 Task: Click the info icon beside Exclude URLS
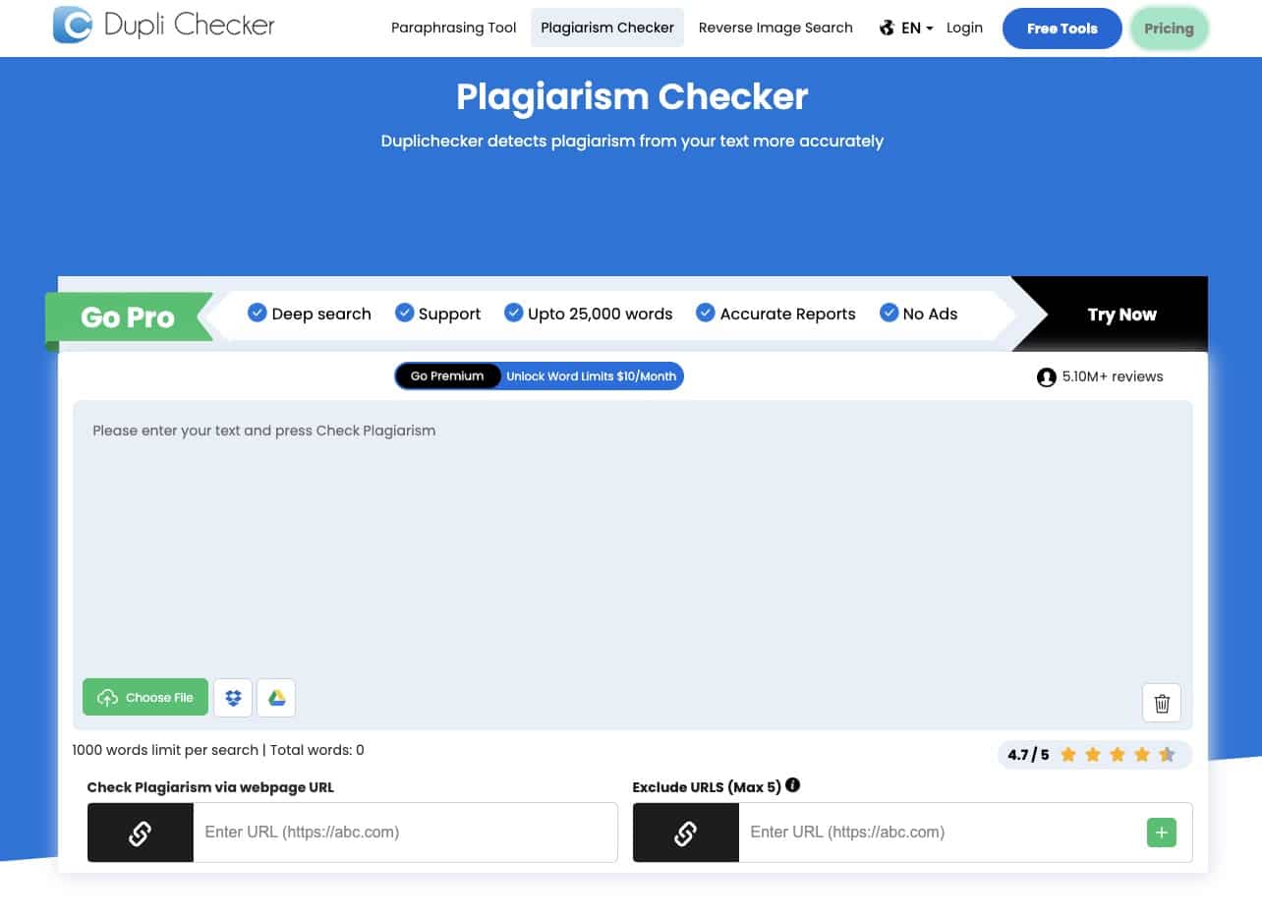click(x=793, y=785)
